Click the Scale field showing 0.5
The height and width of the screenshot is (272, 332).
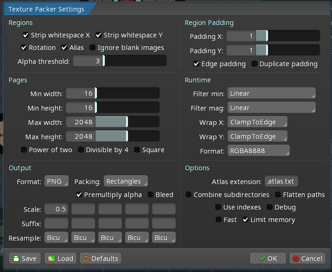pyautogui.click(x=57, y=209)
